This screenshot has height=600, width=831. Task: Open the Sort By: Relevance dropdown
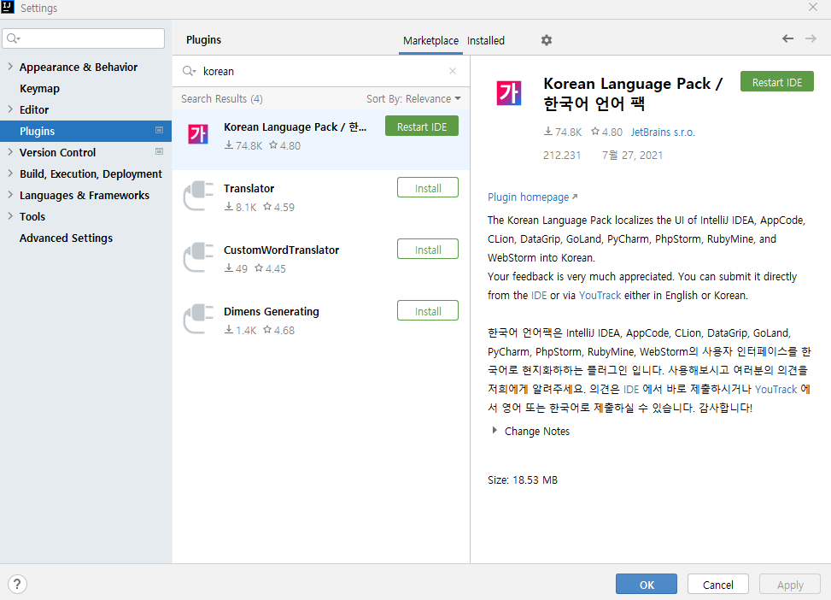coord(413,98)
